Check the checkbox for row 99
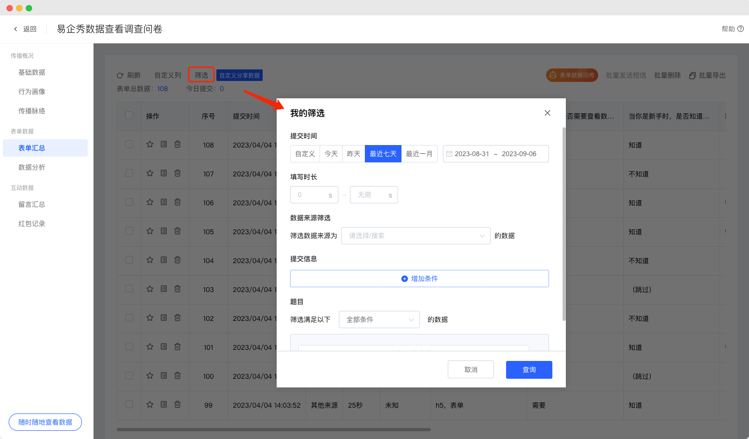Image resolution: width=749 pixels, height=439 pixels. point(129,404)
